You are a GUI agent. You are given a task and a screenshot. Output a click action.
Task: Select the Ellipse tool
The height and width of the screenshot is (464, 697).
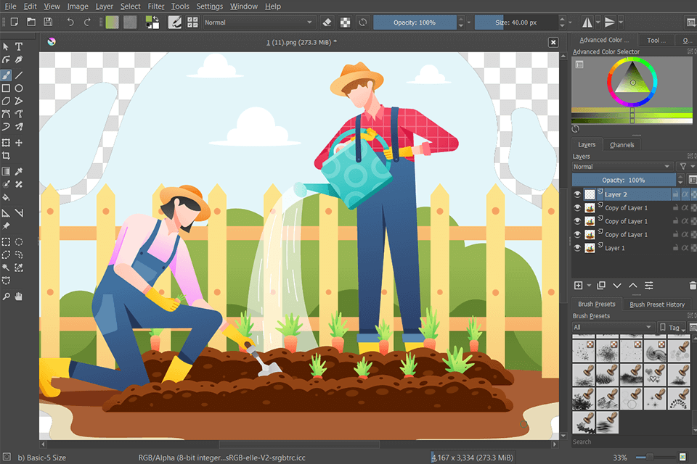19,88
